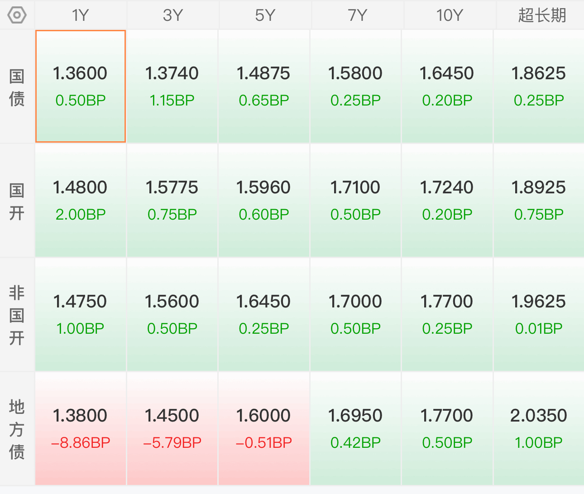Click 非国开 超长期 cell 1.9625
584x494 pixels.
click(x=539, y=315)
